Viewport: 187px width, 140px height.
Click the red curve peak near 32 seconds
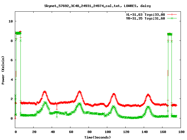pos(45,92)
